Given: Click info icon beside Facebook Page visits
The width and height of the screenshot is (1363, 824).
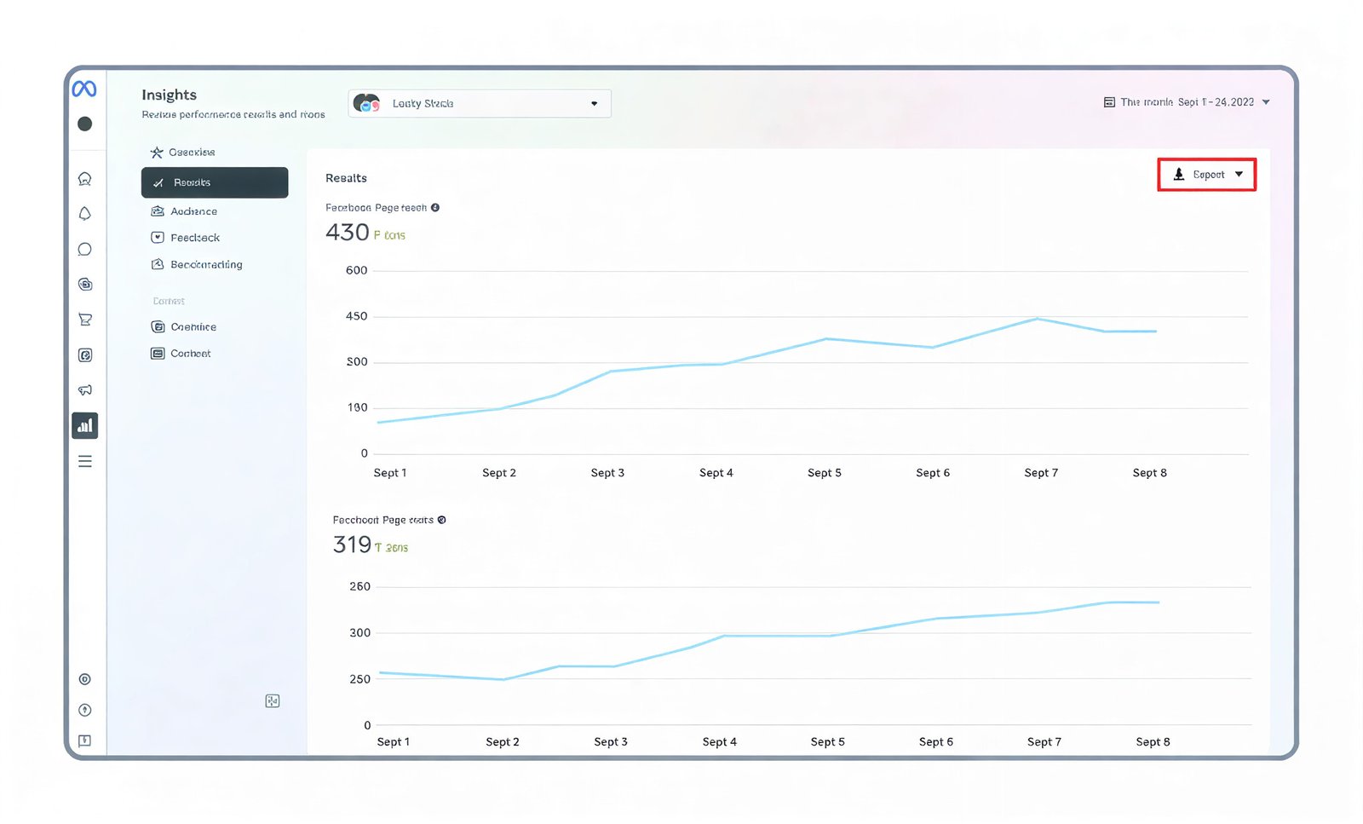Looking at the screenshot, I should [441, 520].
